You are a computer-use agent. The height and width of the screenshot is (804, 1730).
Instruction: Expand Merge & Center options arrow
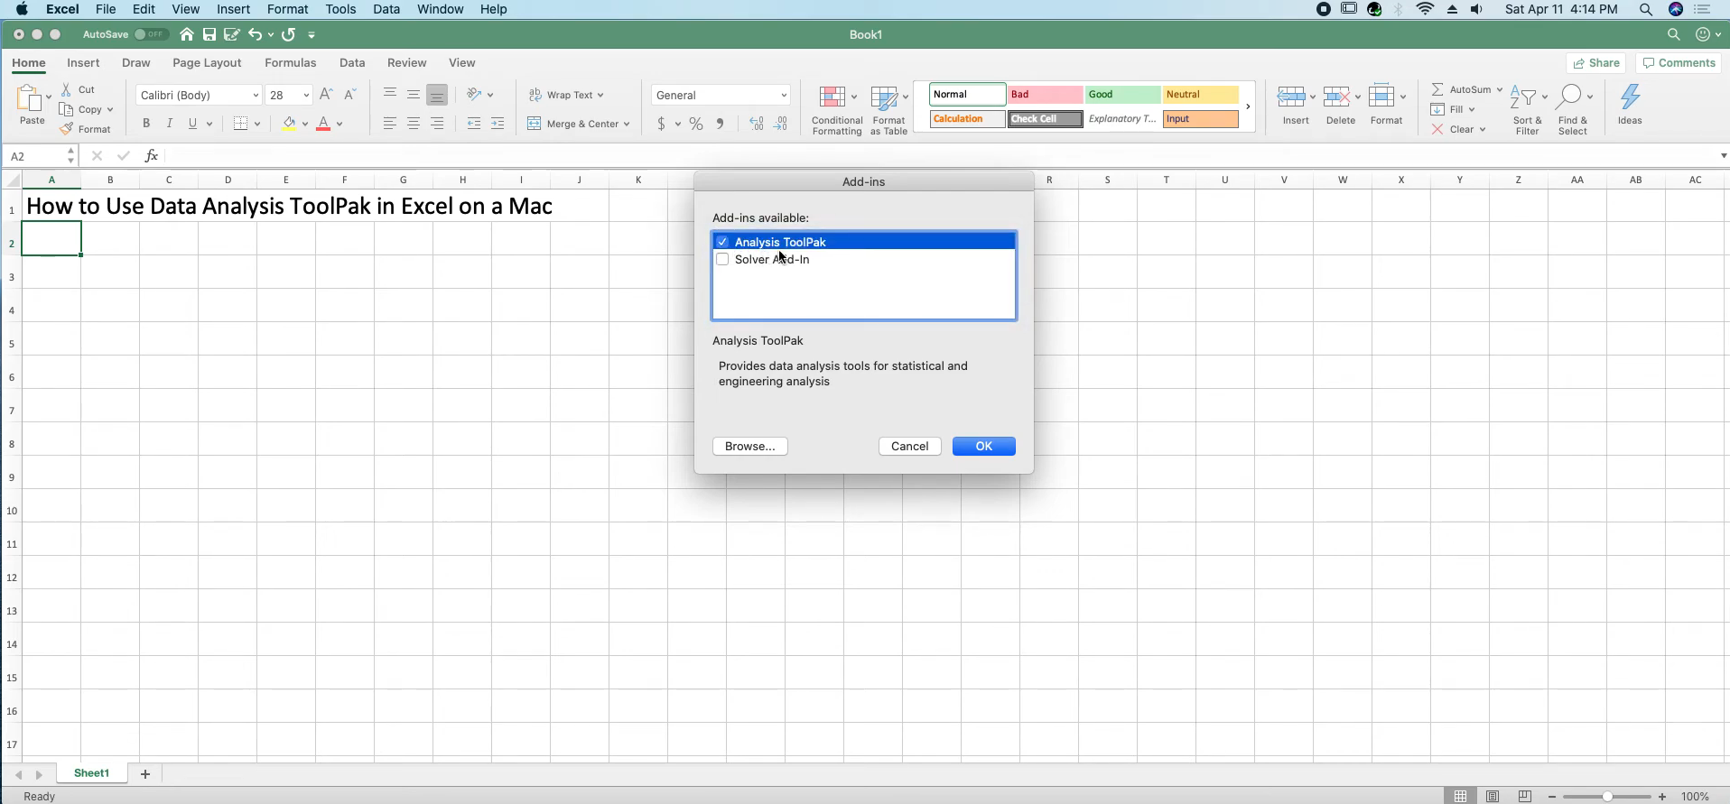point(627,124)
